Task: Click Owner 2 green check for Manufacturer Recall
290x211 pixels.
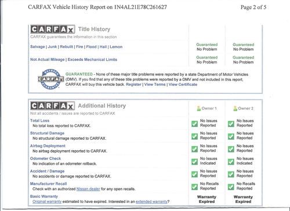Action: 231,187
